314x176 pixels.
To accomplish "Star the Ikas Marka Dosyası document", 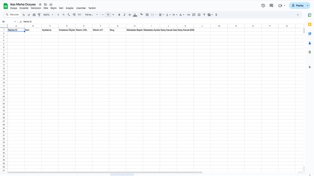I will point(40,4).
